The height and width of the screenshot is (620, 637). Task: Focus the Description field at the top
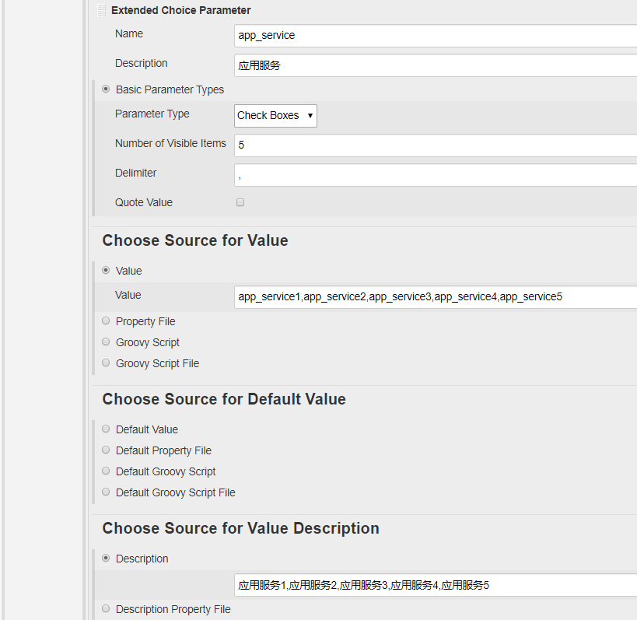coord(436,65)
